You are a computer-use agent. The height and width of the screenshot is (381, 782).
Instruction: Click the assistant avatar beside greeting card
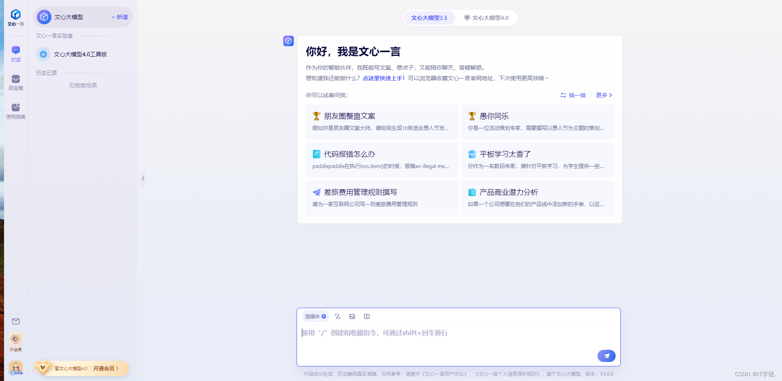[288, 41]
